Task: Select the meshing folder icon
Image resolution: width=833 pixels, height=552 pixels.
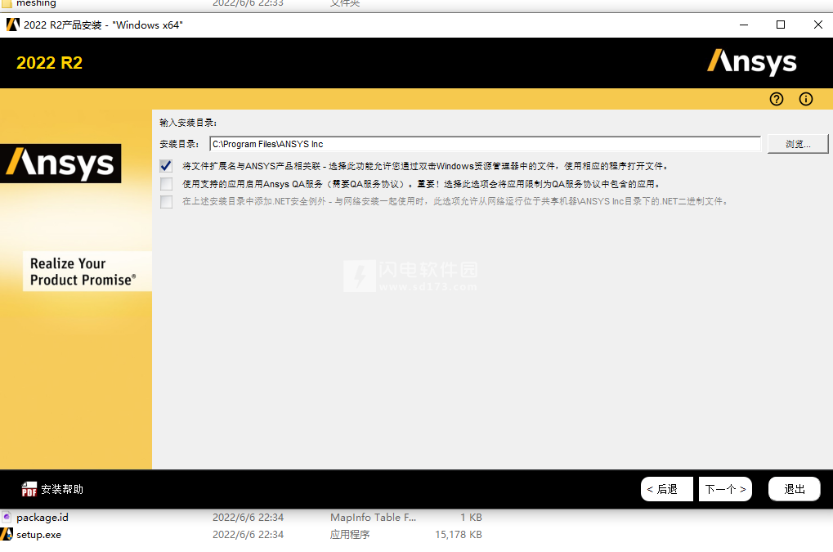Action: pos(7,3)
